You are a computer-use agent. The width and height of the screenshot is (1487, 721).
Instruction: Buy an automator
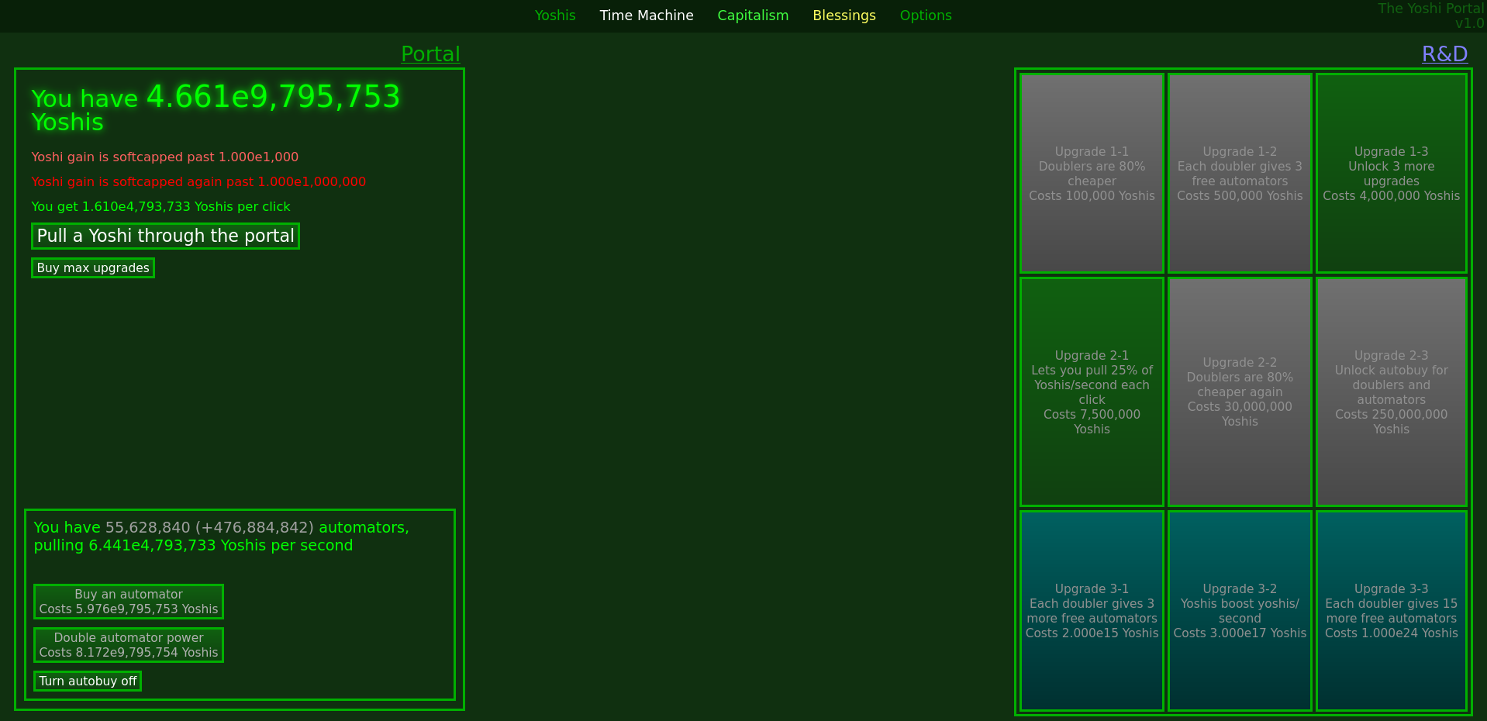pyautogui.click(x=129, y=602)
